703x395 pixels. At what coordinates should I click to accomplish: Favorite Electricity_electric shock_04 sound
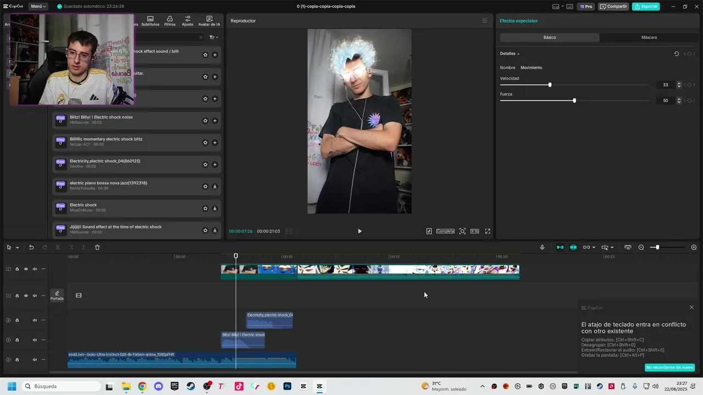click(205, 165)
